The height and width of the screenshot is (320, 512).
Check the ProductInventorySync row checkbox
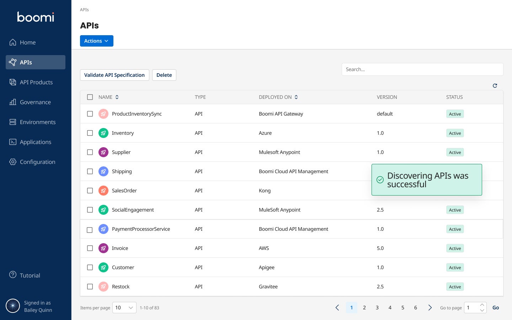tap(90, 114)
